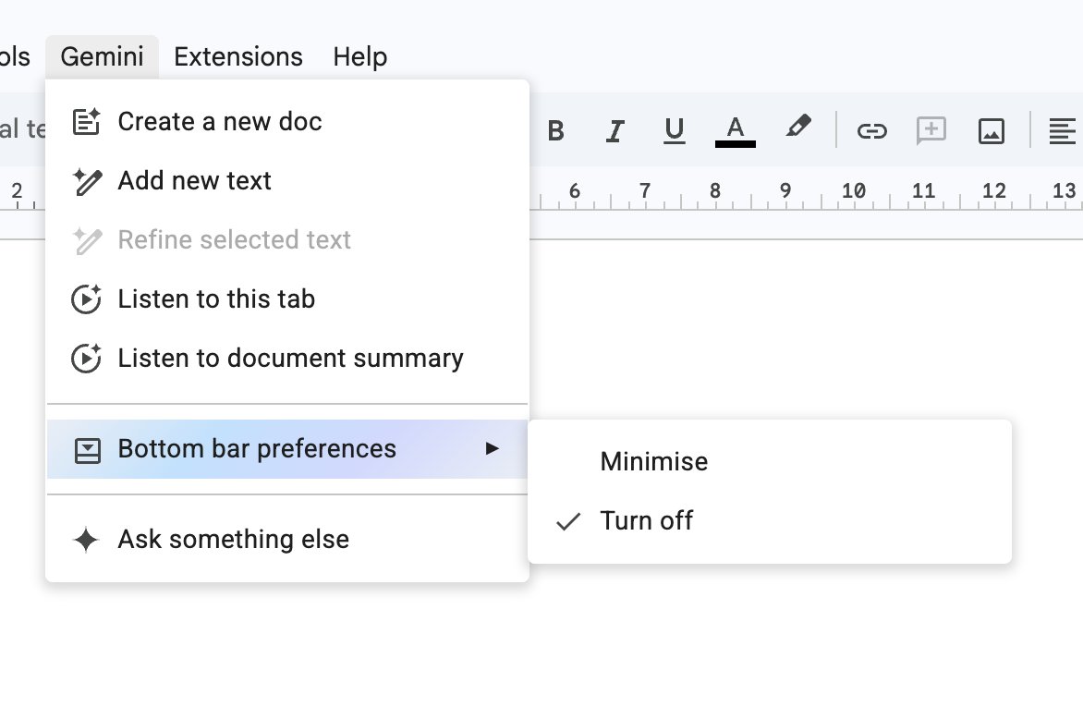
Task: Open text colour picker
Action: (x=735, y=130)
